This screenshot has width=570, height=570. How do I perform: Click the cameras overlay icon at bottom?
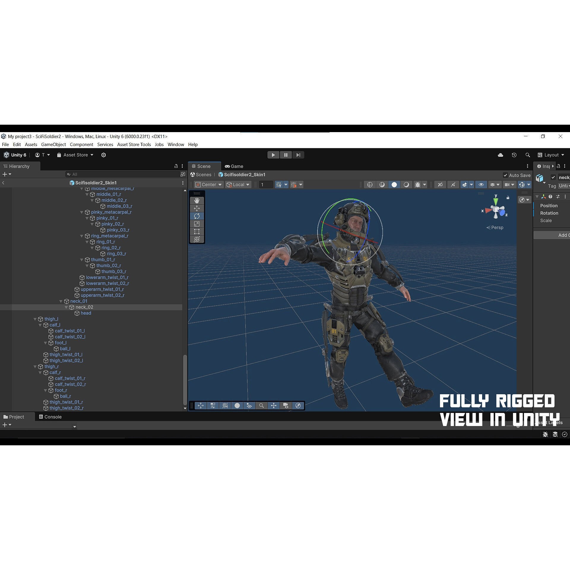pos(286,406)
